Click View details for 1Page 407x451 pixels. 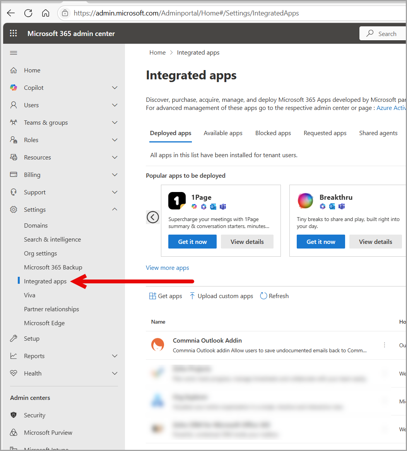(x=247, y=242)
